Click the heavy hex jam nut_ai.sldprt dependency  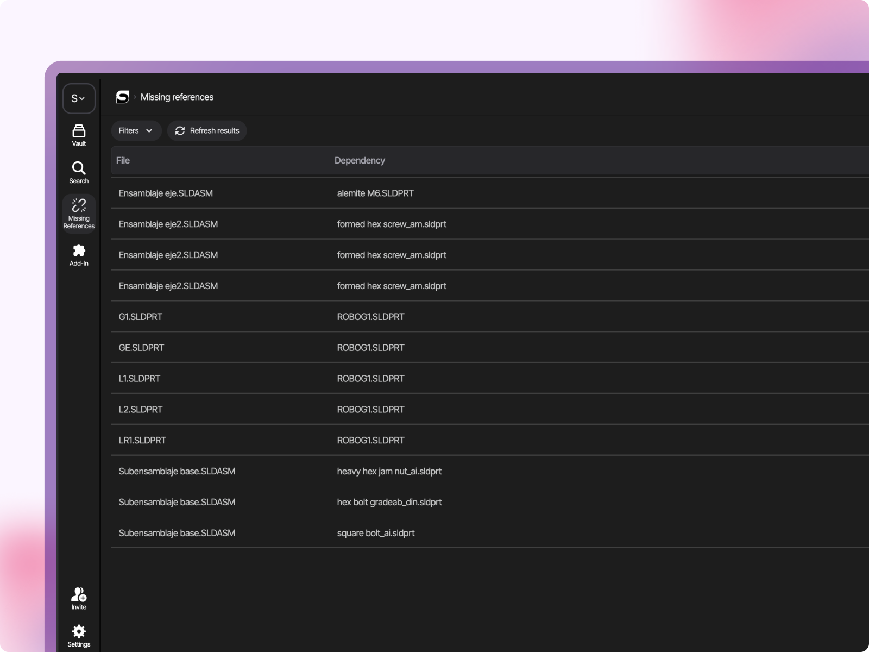389,472
